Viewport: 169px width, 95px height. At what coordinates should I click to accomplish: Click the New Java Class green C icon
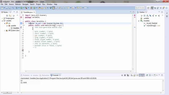pyautogui.click(x=34, y=8)
